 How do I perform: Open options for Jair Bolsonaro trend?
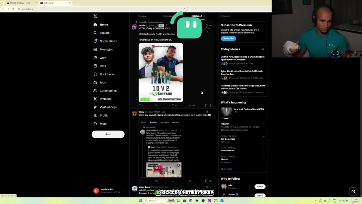click(x=264, y=136)
